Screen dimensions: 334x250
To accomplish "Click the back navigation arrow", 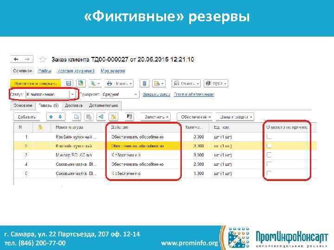I will (16, 59).
